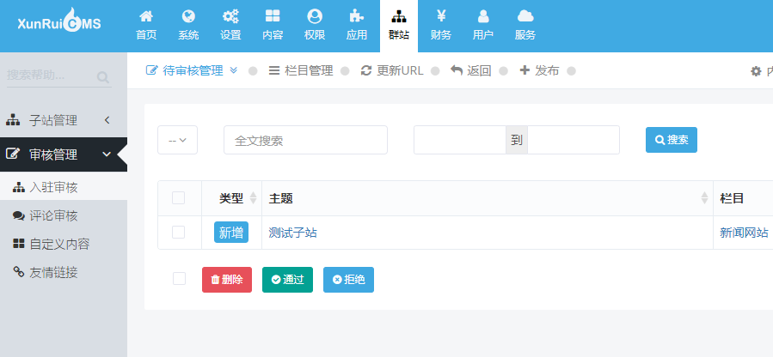Open the 权限 user-circle icon
The width and height of the screenshot is (773, 357).
coord(315,16)
